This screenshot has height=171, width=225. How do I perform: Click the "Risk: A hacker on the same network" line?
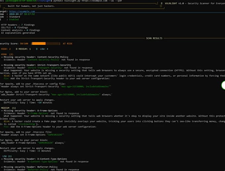(x=114, y=76)
